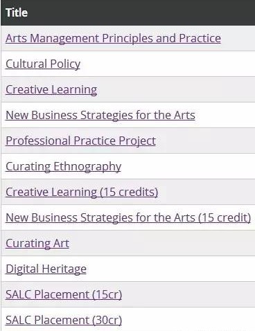Viewport: 255px width, 331px height.
Task: Open the Cultural Policy course link
Action: point(43,64)
